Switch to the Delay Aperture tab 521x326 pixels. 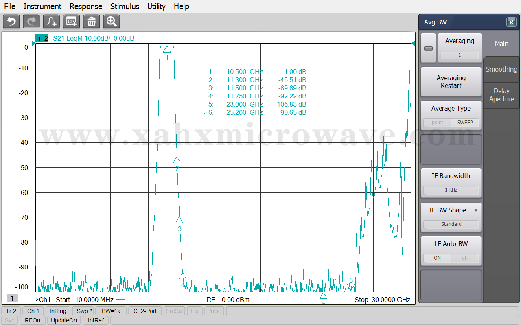coord(501,95)
